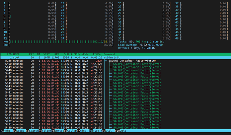Image resolution: width=231 pixels, height=135 pixels.
Task: Click F9 Kill in function bar
Action: pyautogui.click(x=108, y=131)
